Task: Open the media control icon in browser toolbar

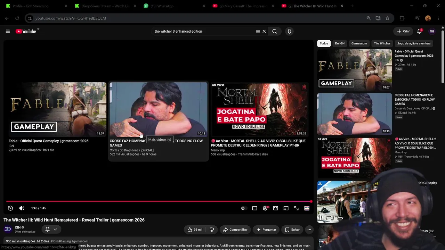Action: tap(418, 18)
